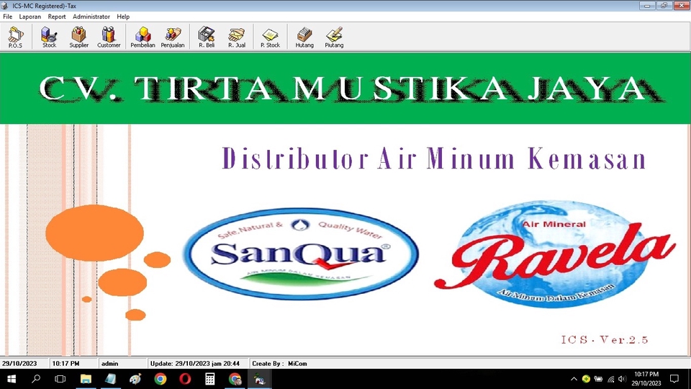Open the P. Stock toolbar icon
This screenshot has height=389, width=691.
270,37
